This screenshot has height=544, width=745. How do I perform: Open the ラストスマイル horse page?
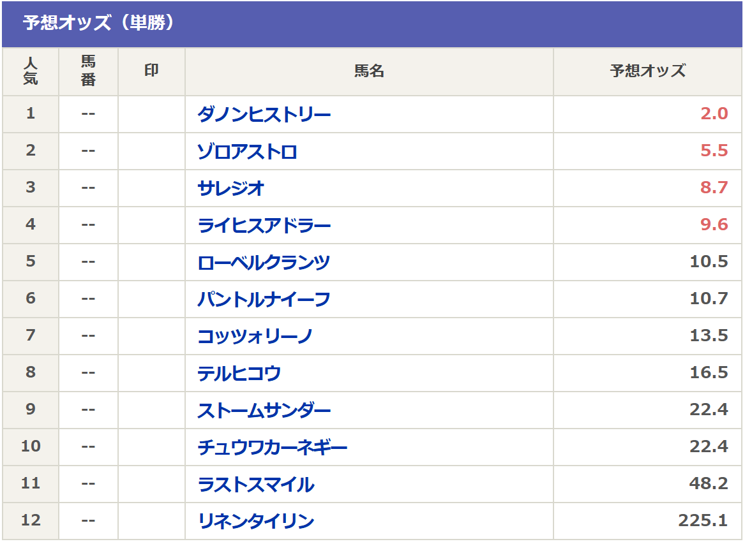pos(255,485)
